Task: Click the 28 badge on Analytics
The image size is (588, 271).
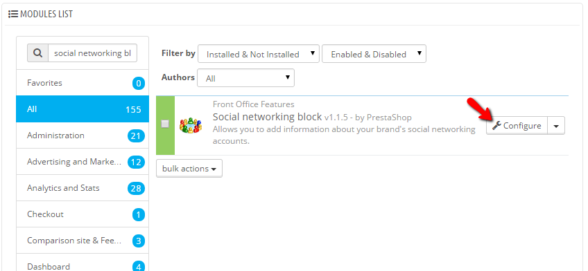Action: (x=136, y=189)
